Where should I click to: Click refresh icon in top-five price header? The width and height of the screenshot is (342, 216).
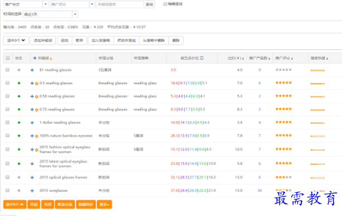pyautogui.click(x=201, y=58)
